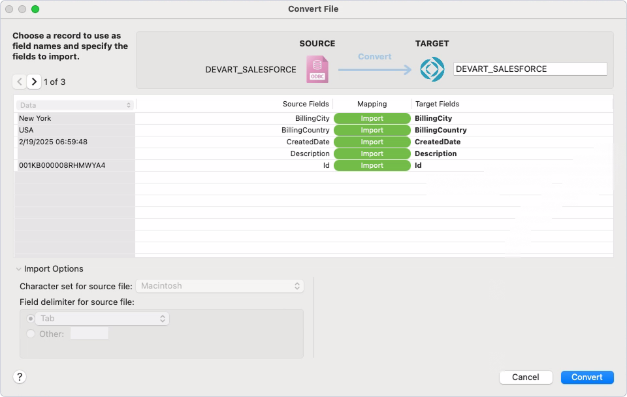Click the sort arrows on the Data column
This screenshot has width=627, height=397.
pos(129,104)
